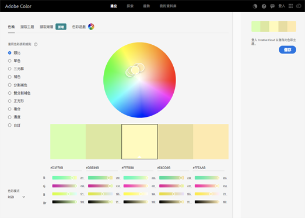Edit the #E8DD9B hex field

point(173,168)
